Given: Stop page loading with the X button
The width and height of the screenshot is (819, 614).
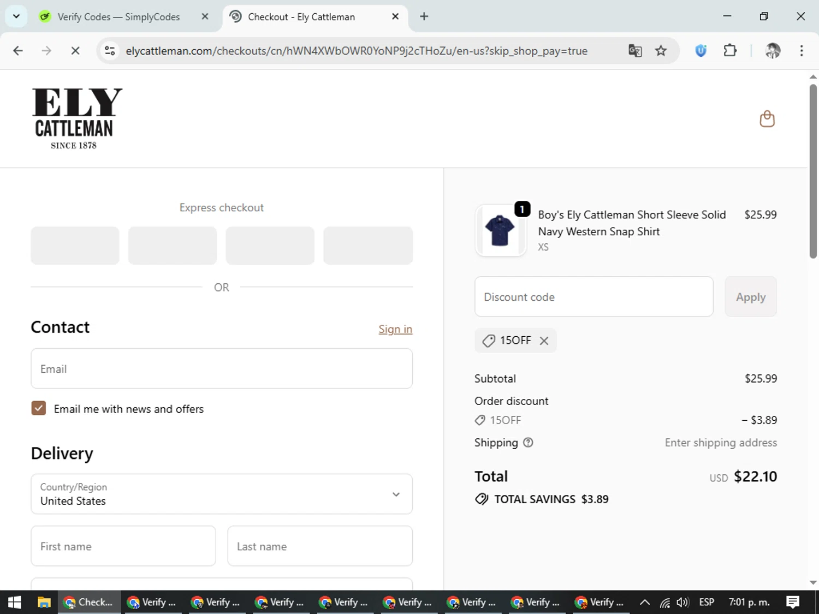Looking at the screenshot, I should pyautogui.click(x=75, y=51).
